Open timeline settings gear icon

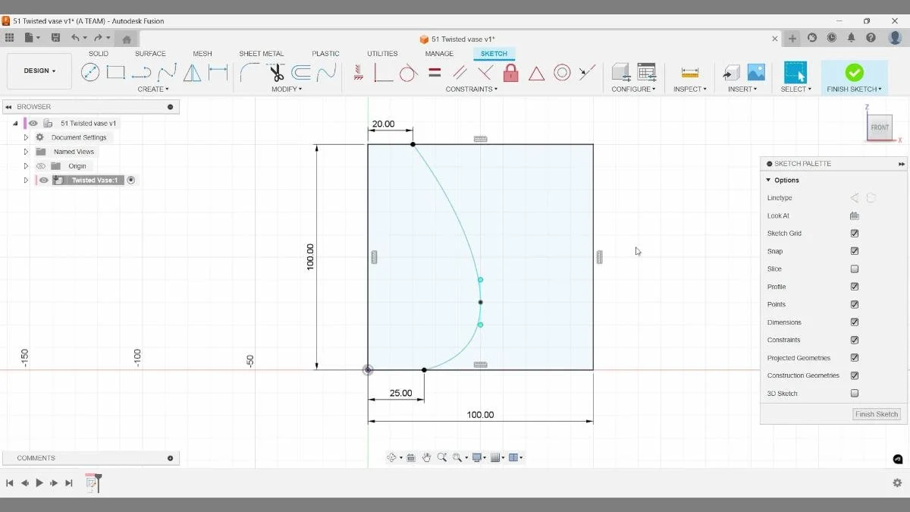[x=897, y=483]
